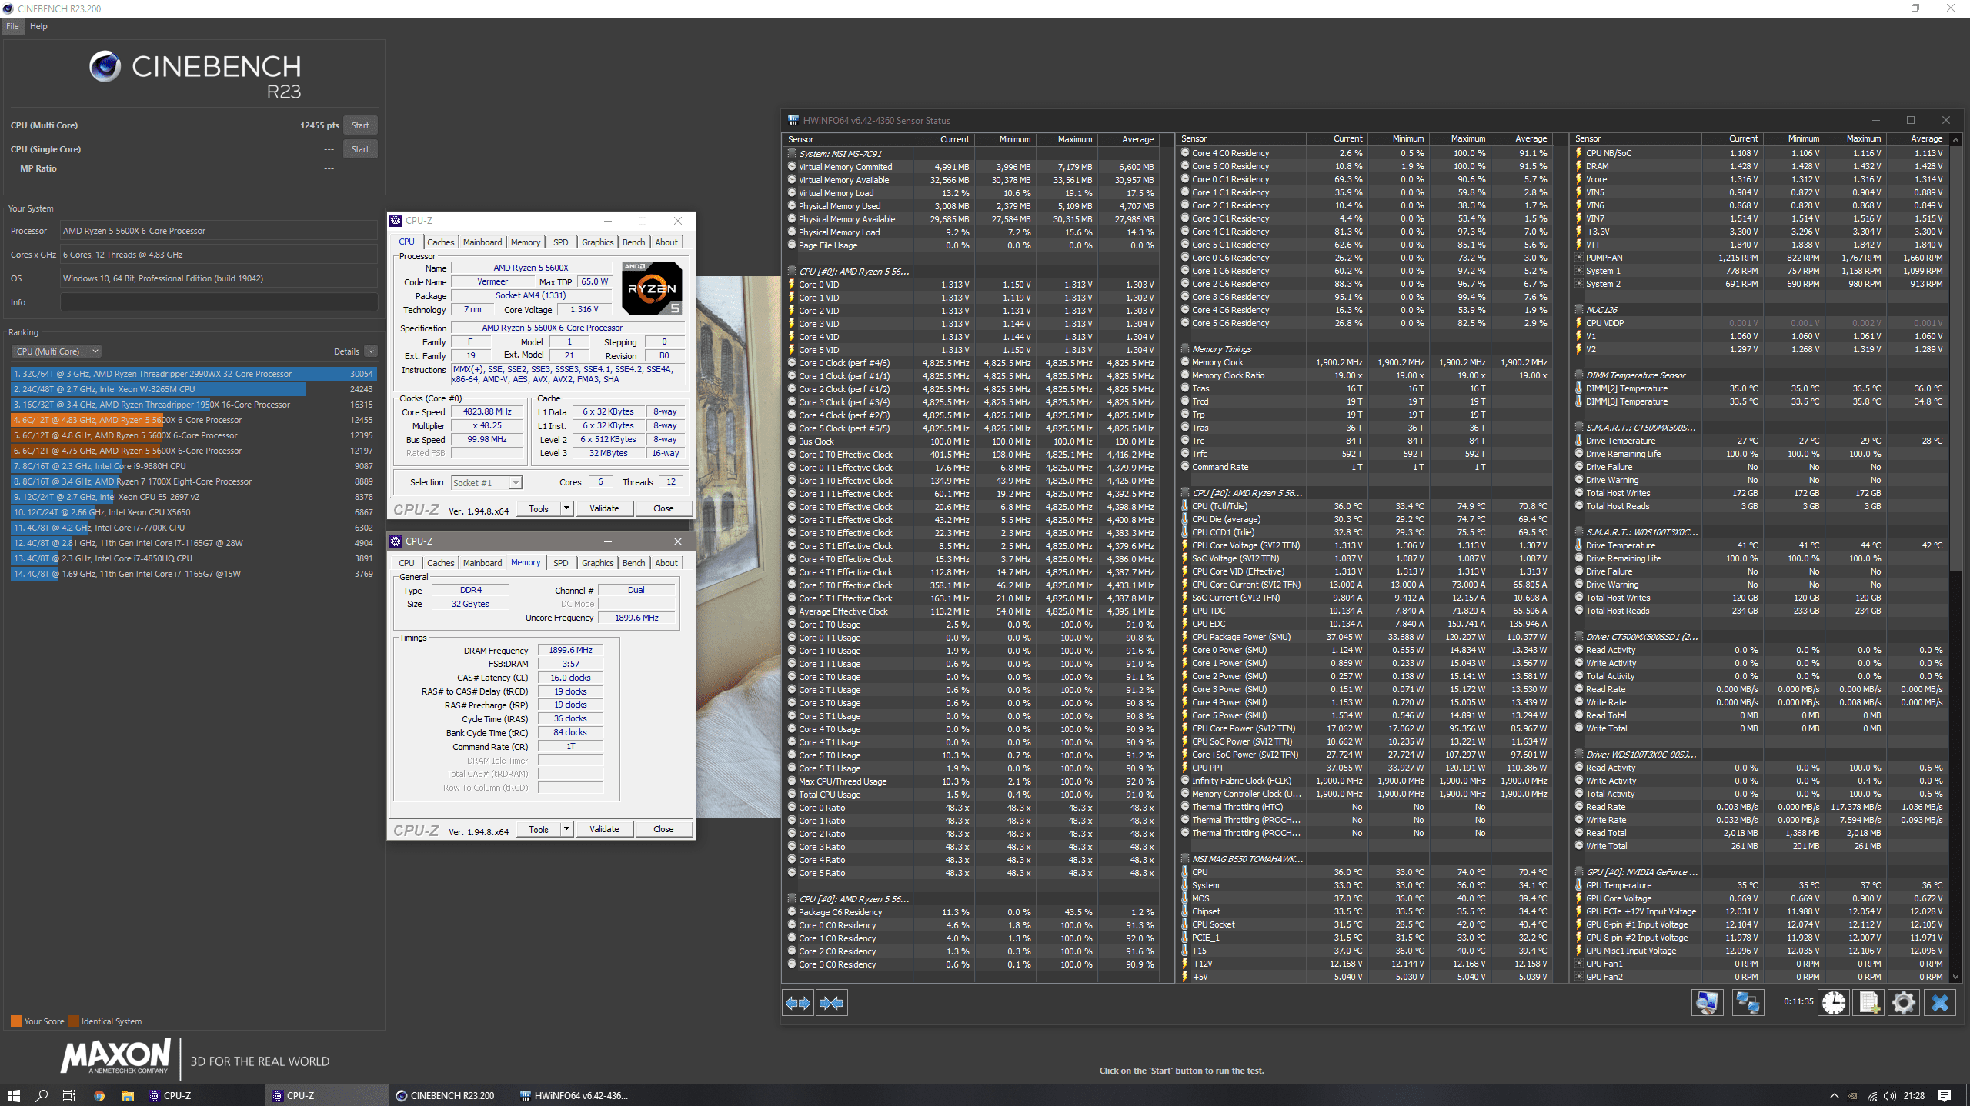
Task: Click HWiNFO monitor with magnifier icon
Action: pos(1707,1003)
